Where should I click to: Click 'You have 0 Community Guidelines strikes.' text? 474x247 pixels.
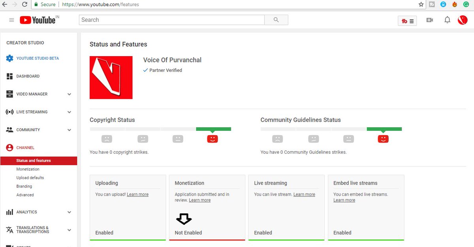303,152
